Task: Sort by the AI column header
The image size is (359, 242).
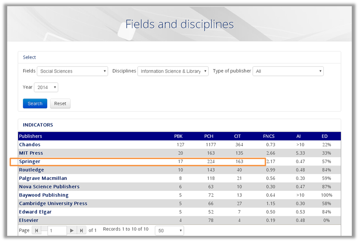Action: pos(299,136)
